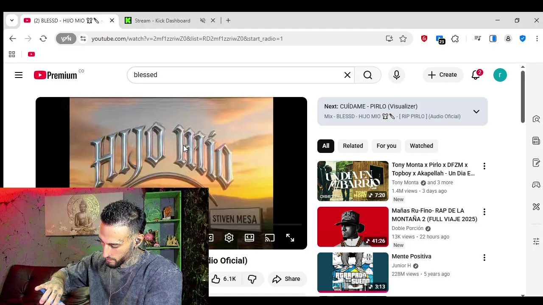Select the Watched filter chip
The height and width of the screenshot is (305, 543).
pos(421,146)
